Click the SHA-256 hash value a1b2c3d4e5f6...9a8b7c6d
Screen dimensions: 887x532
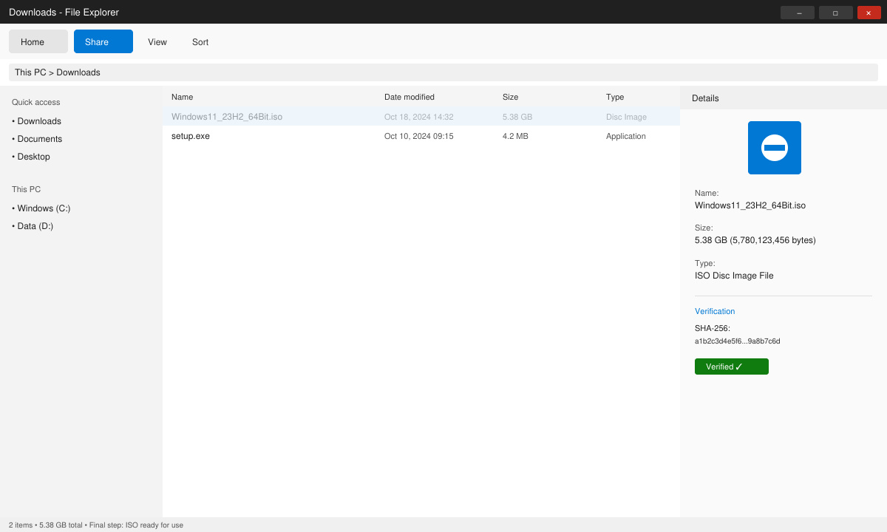tap(738, 341)
